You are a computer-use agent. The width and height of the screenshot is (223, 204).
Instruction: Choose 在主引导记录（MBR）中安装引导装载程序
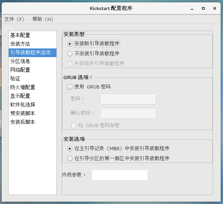pyautogui.click(x=70, y=149)
